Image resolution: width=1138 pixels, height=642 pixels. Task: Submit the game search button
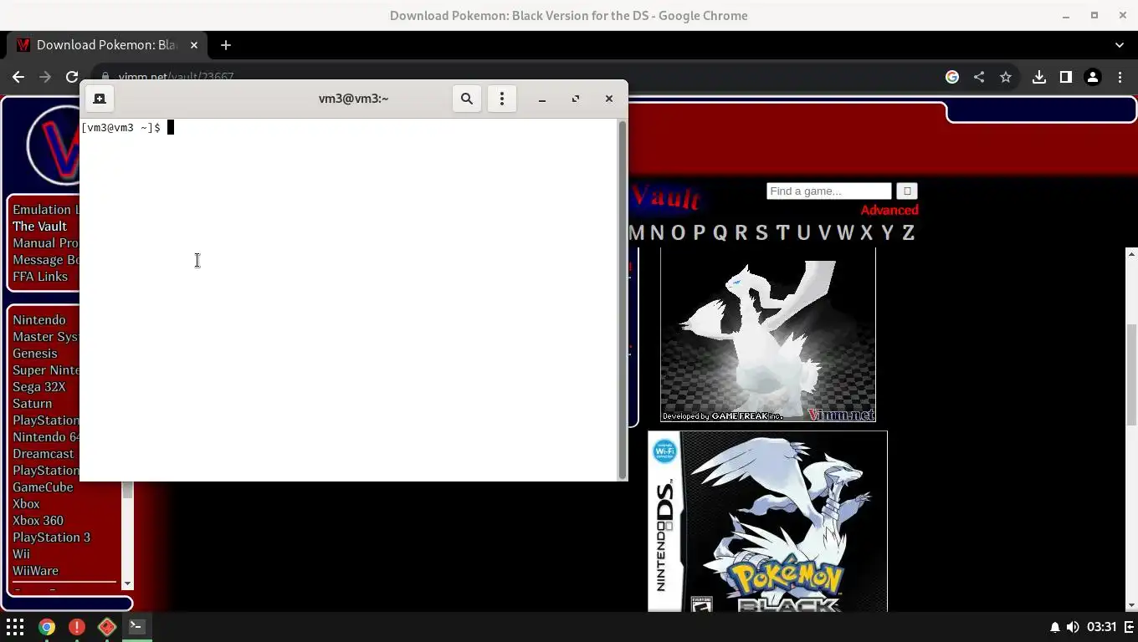(907, 191)
